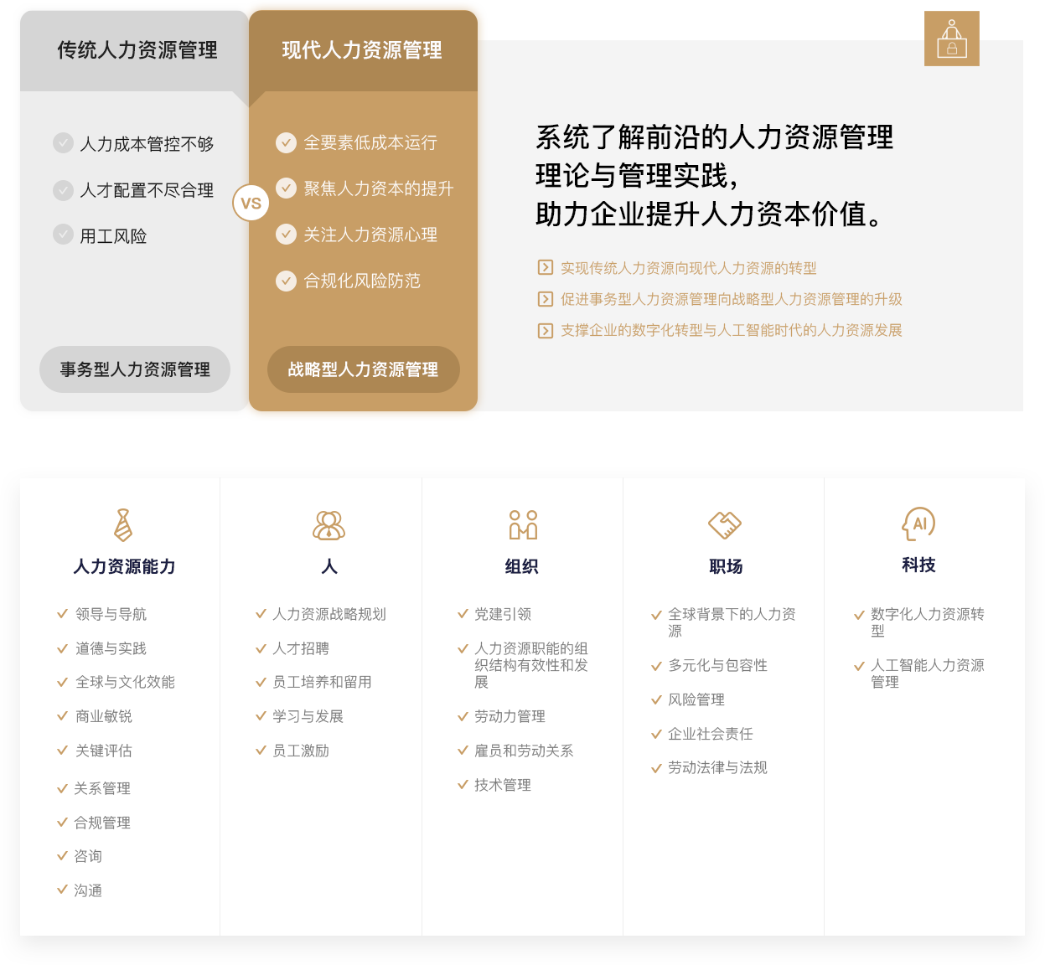
Task: Click arrow box beside 支撑企业的数字化转型 line
Action: [545, 330]
